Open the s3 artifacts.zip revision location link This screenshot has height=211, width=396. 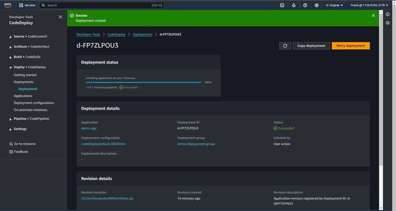pyautogui.click(x=107, y=199)
